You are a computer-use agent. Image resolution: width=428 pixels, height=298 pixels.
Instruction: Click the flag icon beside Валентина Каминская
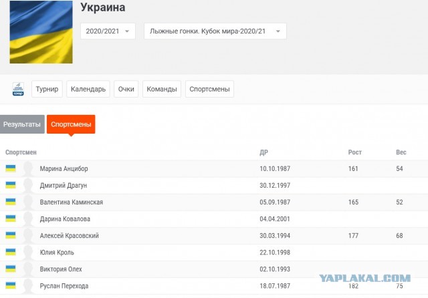tap(11, 202)
